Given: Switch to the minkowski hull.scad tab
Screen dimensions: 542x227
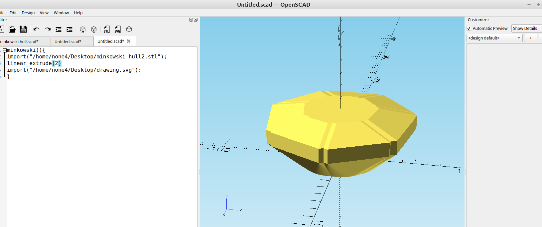Looking at the screenshot, I should coord(20,41).
